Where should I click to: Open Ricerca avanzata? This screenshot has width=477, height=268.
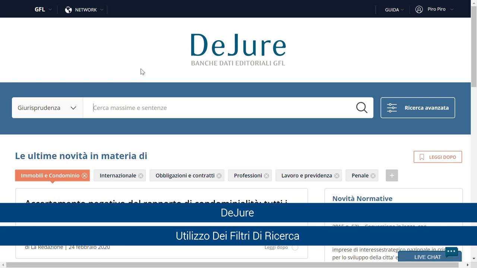coord(418,108)
